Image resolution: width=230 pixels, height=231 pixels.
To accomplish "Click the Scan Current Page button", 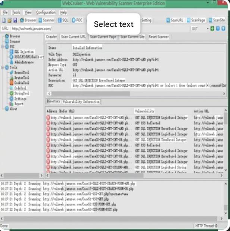I will [x=103, y=37].
